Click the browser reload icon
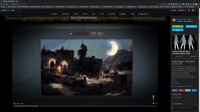 7,4
